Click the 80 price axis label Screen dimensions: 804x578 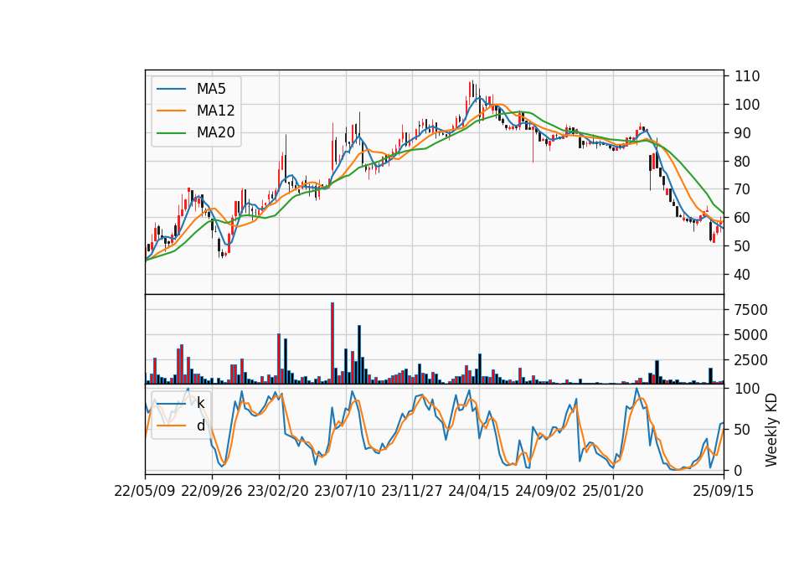(x=743, y=162)
